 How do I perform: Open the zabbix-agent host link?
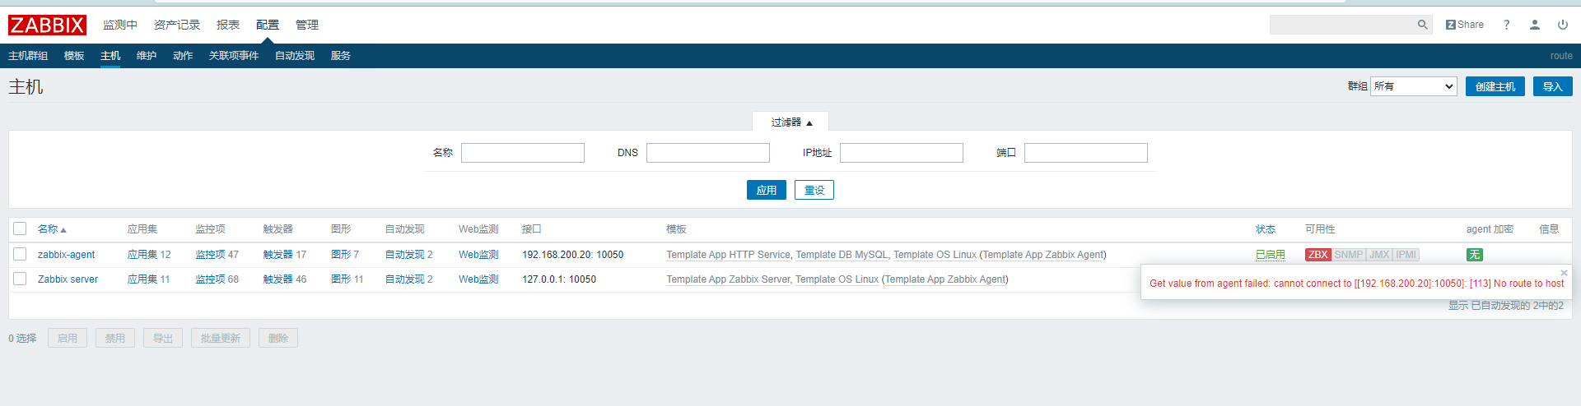pos(66,255)
